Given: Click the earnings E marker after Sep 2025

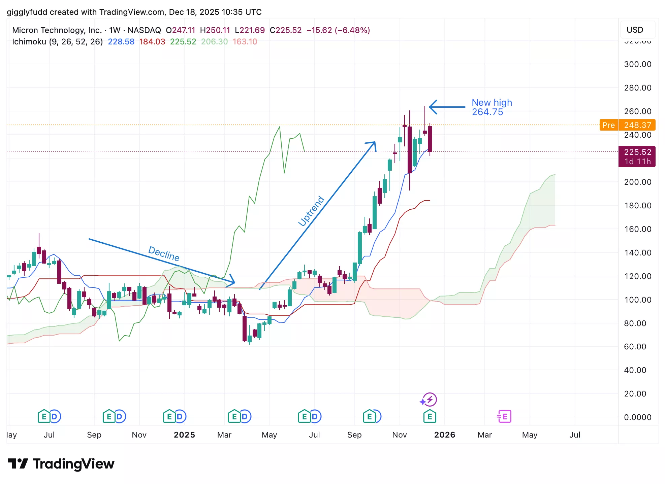Looking at the screenshot, I should pyautogui.click(x=369, y=417).
